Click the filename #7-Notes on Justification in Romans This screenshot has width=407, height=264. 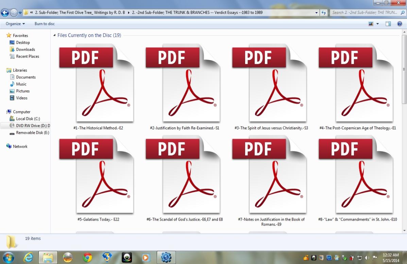click(x=271, y=222)
